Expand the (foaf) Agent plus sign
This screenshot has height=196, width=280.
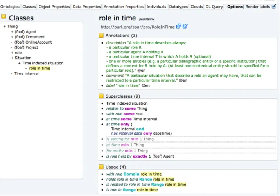(12, 32)
